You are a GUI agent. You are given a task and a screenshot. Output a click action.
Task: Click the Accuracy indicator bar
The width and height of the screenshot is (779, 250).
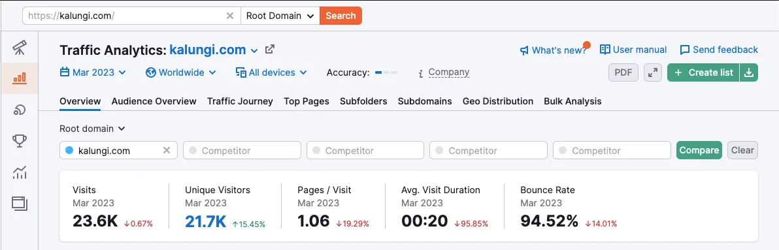[x=386, y=73]
